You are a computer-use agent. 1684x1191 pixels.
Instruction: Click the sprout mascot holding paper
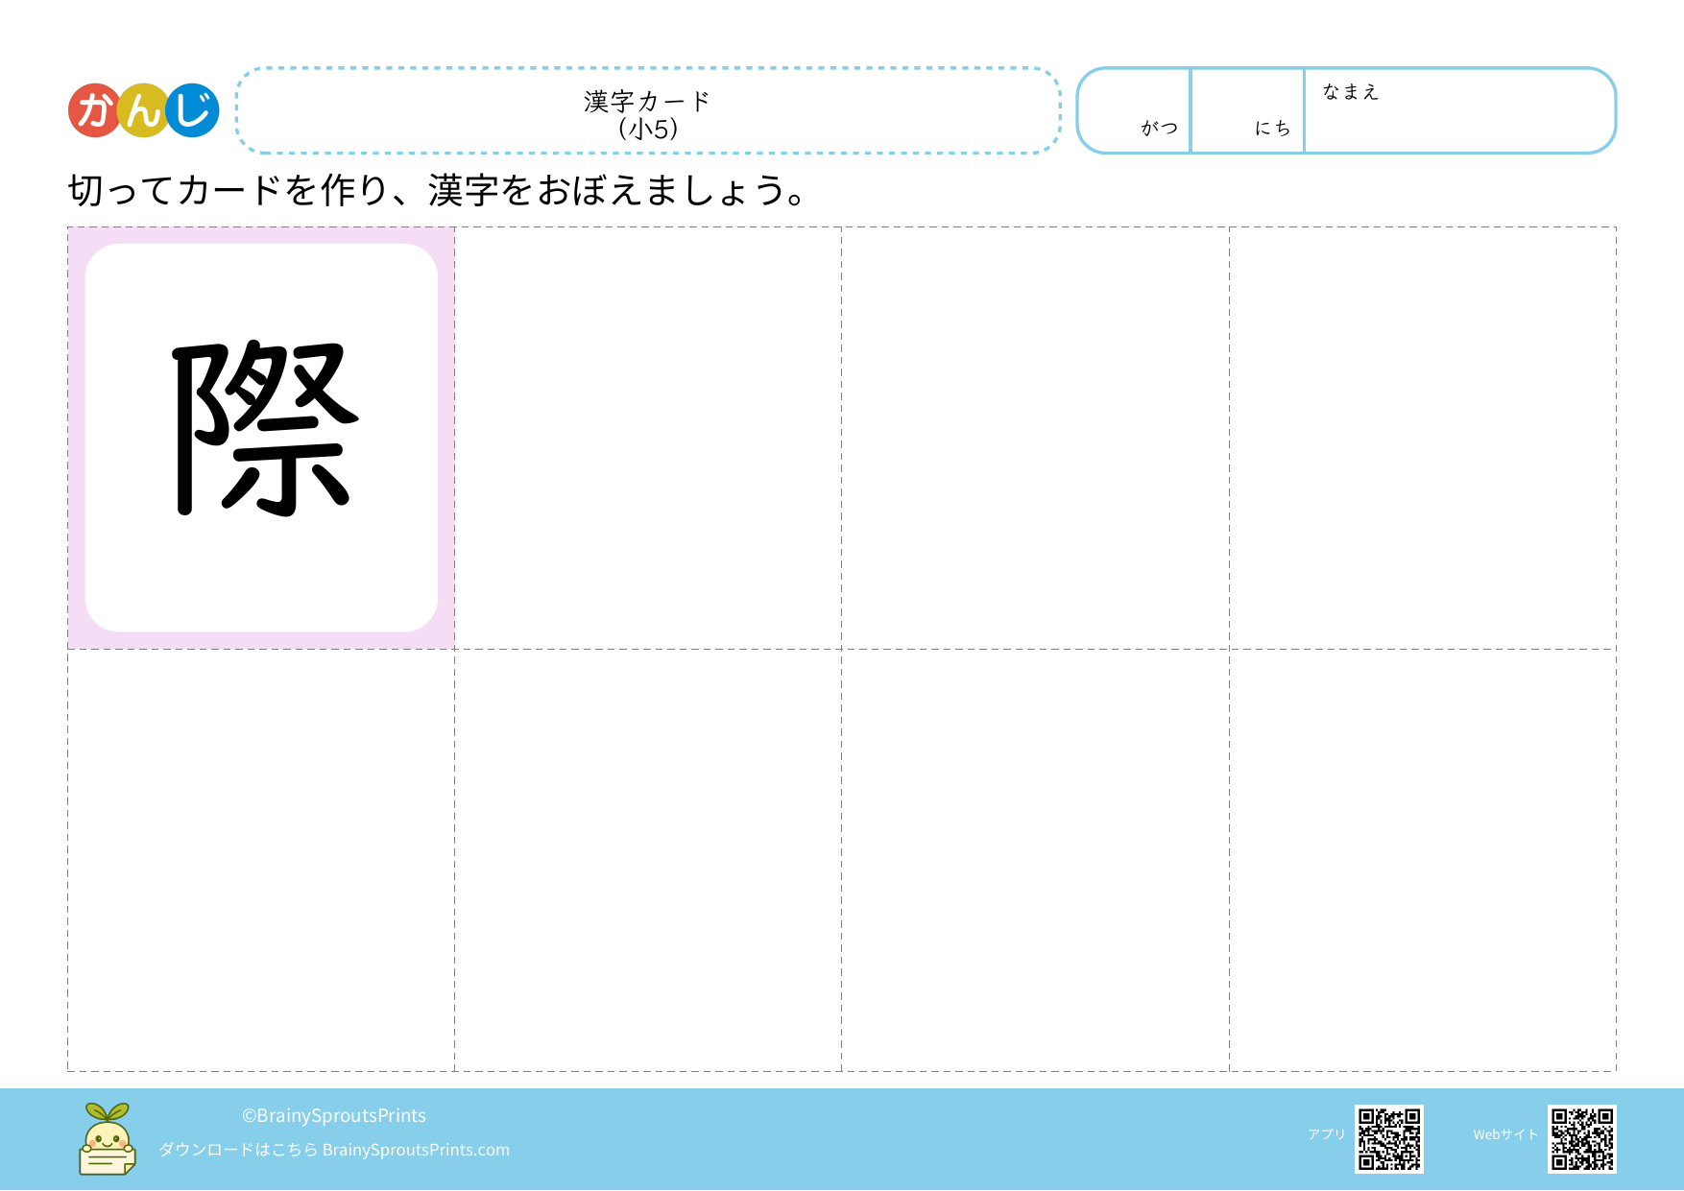pos(107,1139)
